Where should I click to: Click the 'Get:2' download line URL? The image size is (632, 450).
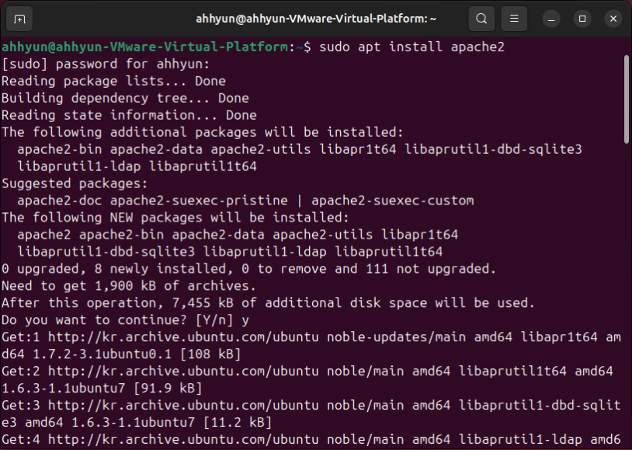(183, 372)
